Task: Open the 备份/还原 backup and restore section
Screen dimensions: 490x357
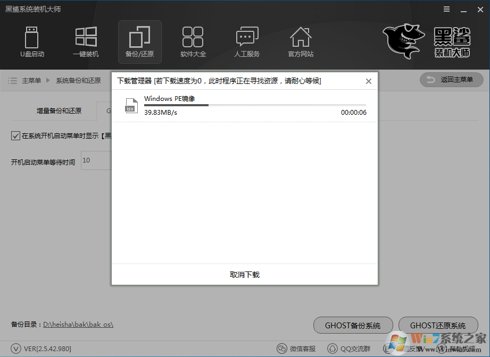Action: 140,42
